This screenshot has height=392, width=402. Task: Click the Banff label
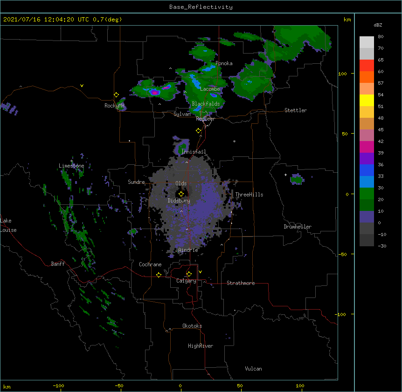[58, 264]
